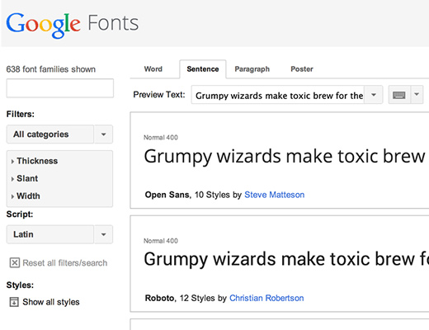The width and height of the screenshot is (429, 330).
Task: Open Steve Matteson designer link
Action: coord(275,195)
